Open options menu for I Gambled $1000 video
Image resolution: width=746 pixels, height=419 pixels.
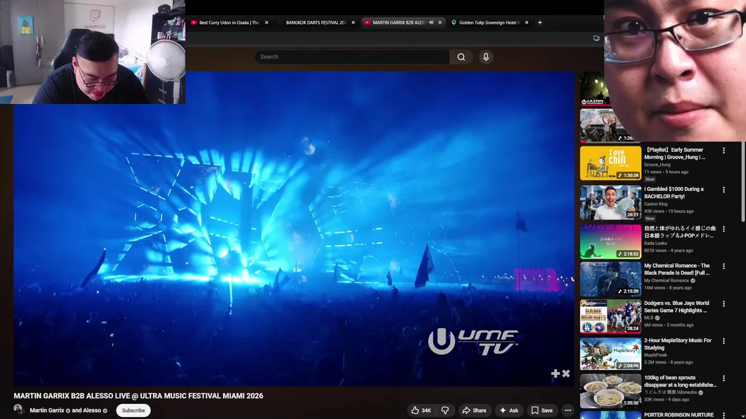coord(724,190)
